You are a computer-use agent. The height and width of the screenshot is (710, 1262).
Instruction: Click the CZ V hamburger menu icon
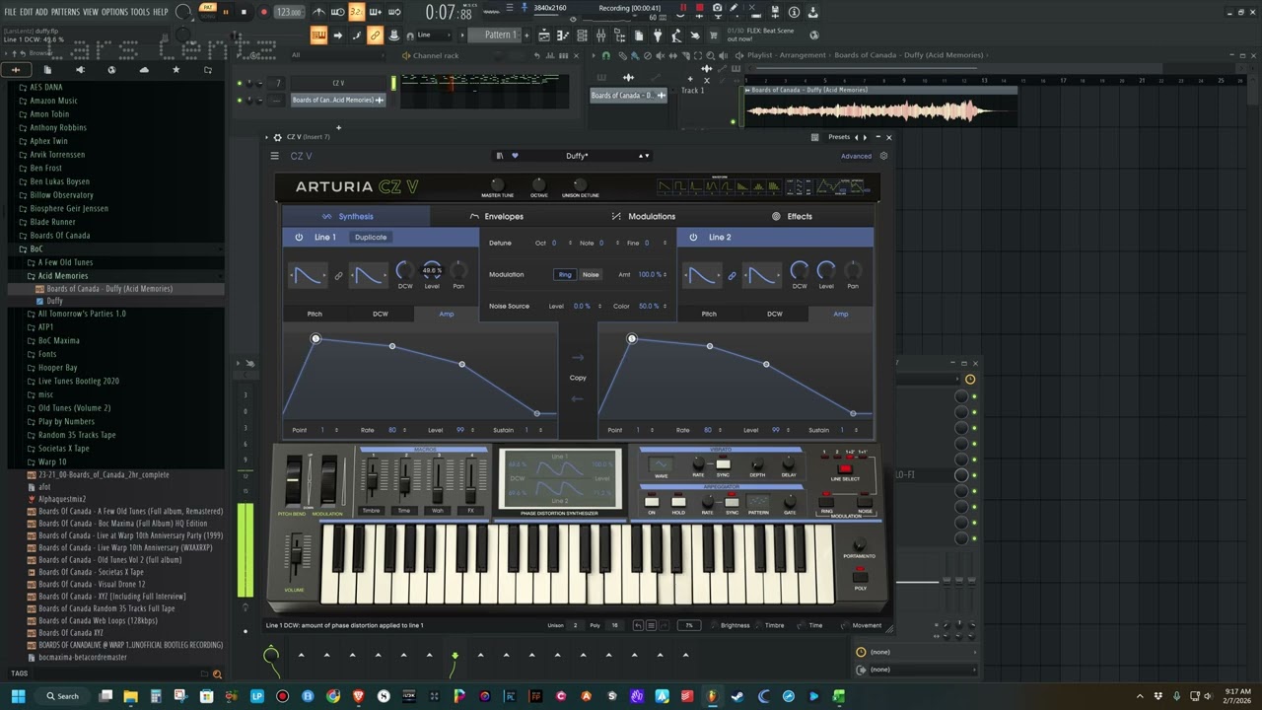275,156
